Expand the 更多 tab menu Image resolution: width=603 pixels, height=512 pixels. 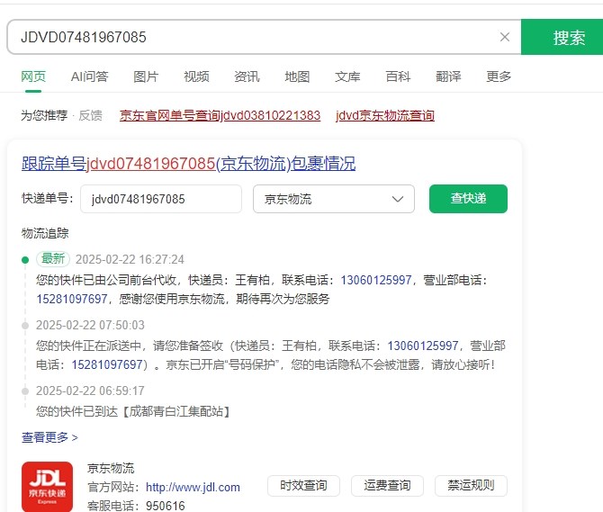[499, 76]
